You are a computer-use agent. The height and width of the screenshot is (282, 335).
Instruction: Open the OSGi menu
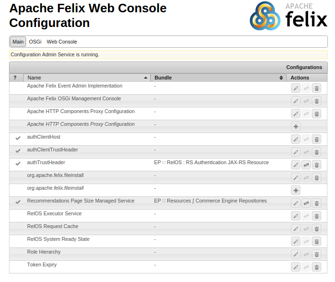tap(35, 42)
